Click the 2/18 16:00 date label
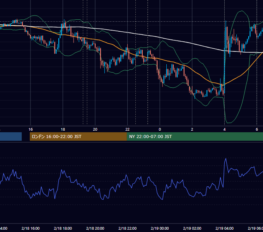Viewport: 263px width, 232px height. coord(31,228)
